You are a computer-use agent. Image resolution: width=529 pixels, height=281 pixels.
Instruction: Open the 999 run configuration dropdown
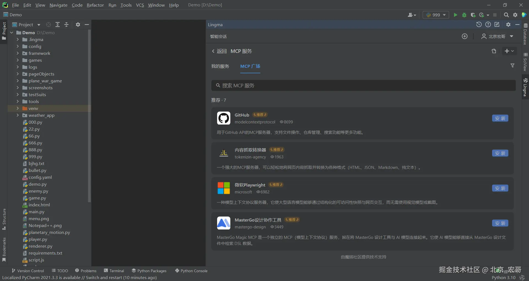pyautogui.click(x=436, y=15)
